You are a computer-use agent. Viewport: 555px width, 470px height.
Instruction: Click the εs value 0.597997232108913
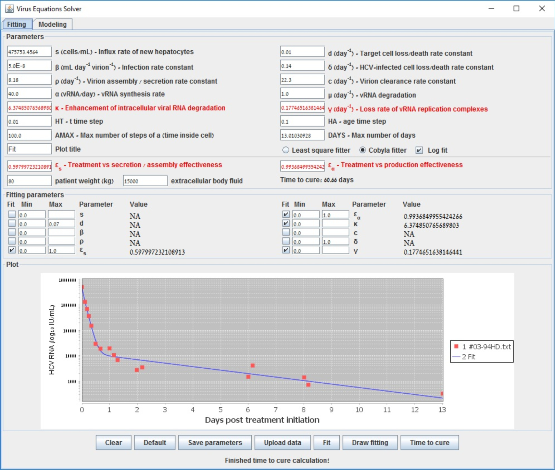[157, 252]
